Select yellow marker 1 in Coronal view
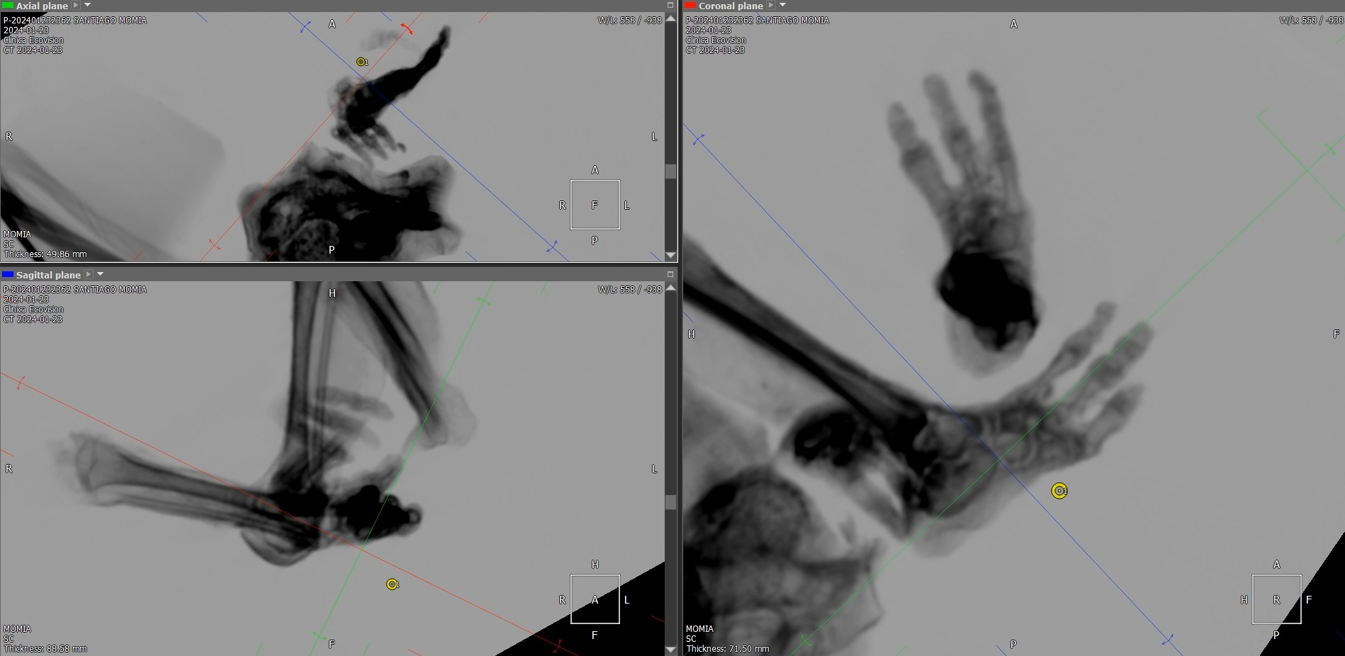The image size is (1345, 656). point(1059,490)
